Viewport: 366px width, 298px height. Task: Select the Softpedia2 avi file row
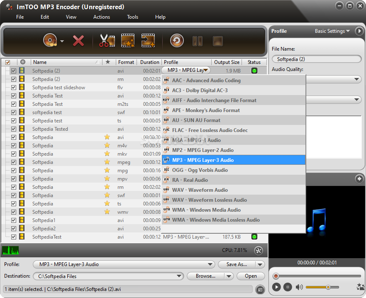(x=81, y=229)
